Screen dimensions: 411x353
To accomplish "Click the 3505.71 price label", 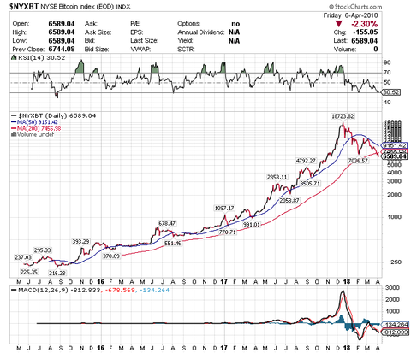I will point(310,183).
